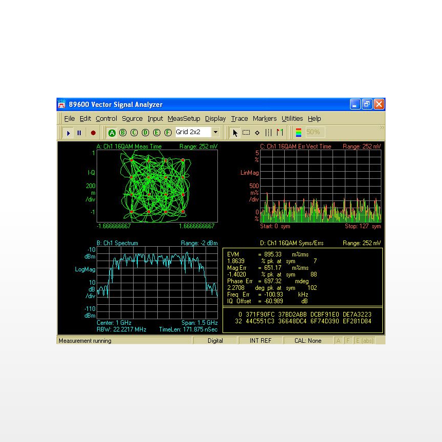This screenshot has height=442, width=442.
Task: Select the dashed rectangle select-area tool
Action: (x=246, y=133)
